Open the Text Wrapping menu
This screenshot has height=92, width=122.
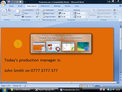[x=105, y=17]
